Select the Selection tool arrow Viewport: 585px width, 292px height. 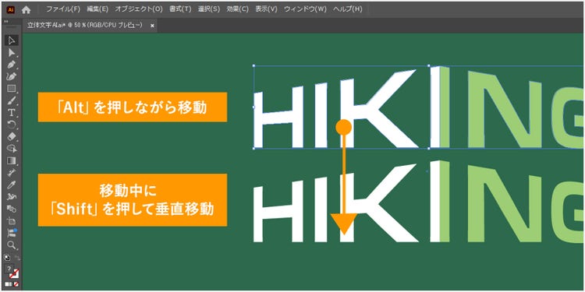tap(12, 40)
